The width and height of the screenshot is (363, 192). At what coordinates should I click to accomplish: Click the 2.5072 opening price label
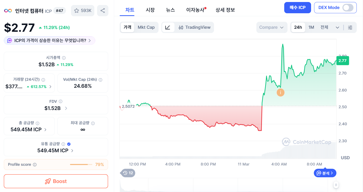tap(128, 106)
